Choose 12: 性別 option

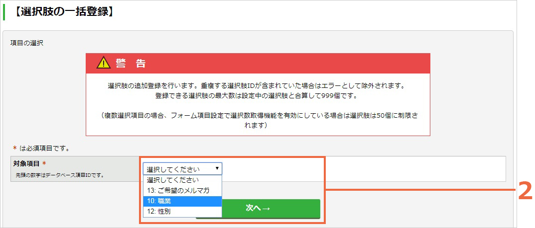[x=182, y=211]
